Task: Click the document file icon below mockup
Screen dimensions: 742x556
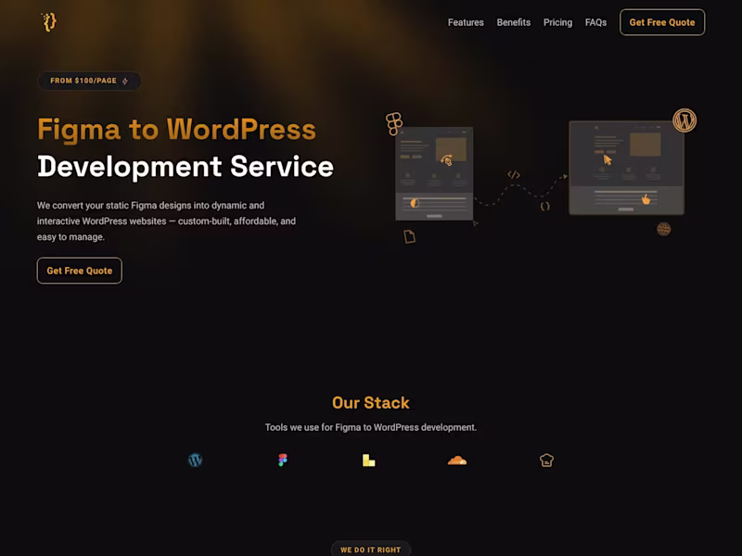Action: click(409, 236)
